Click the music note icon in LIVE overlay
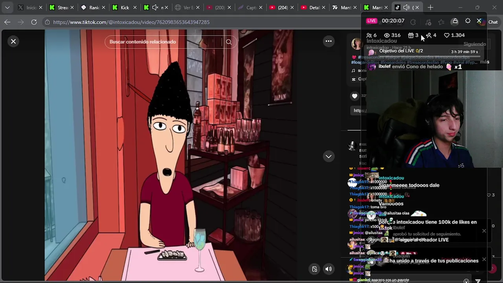503x283 pixels. pos(428,22)
